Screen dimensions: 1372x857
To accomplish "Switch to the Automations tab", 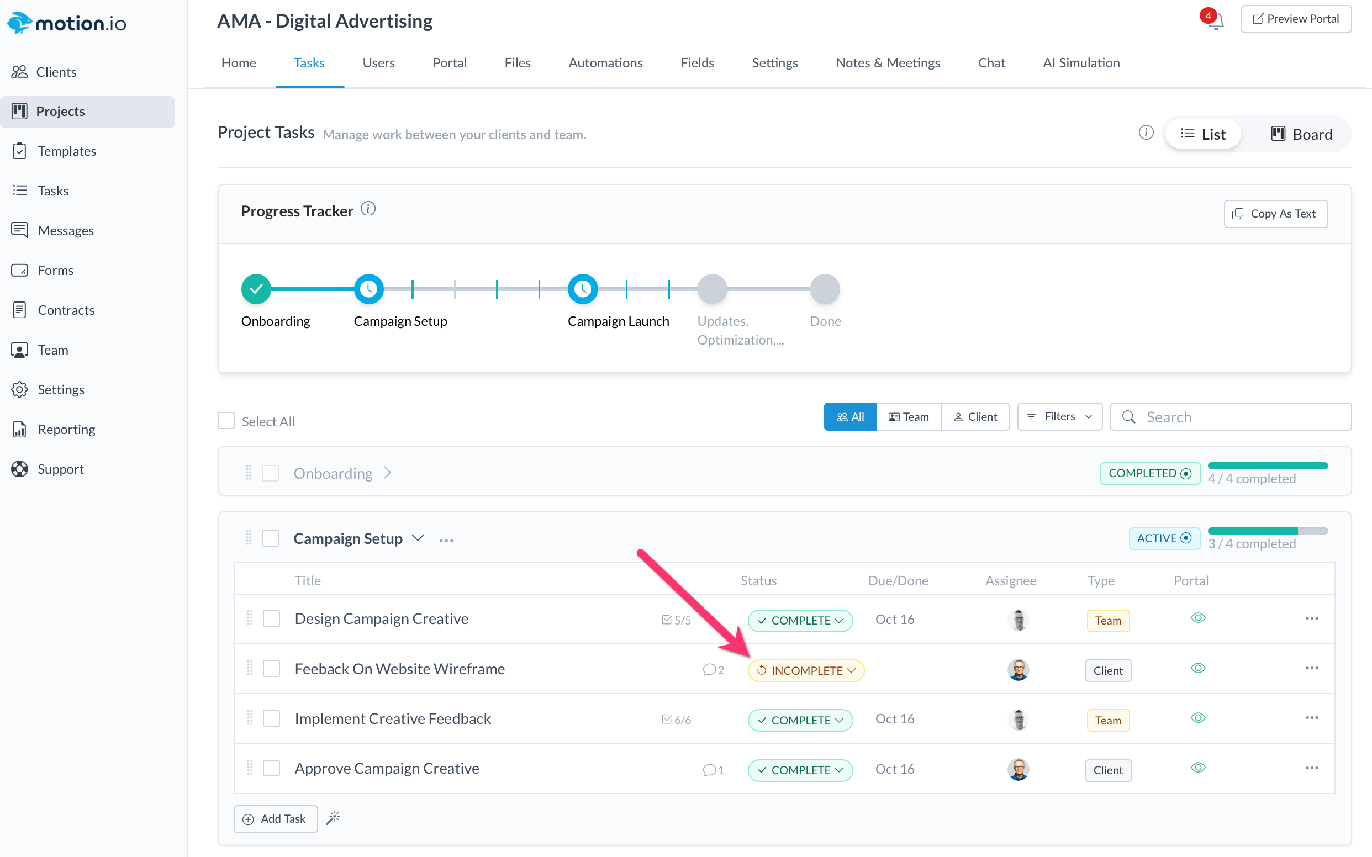I will tap(605, 63).
